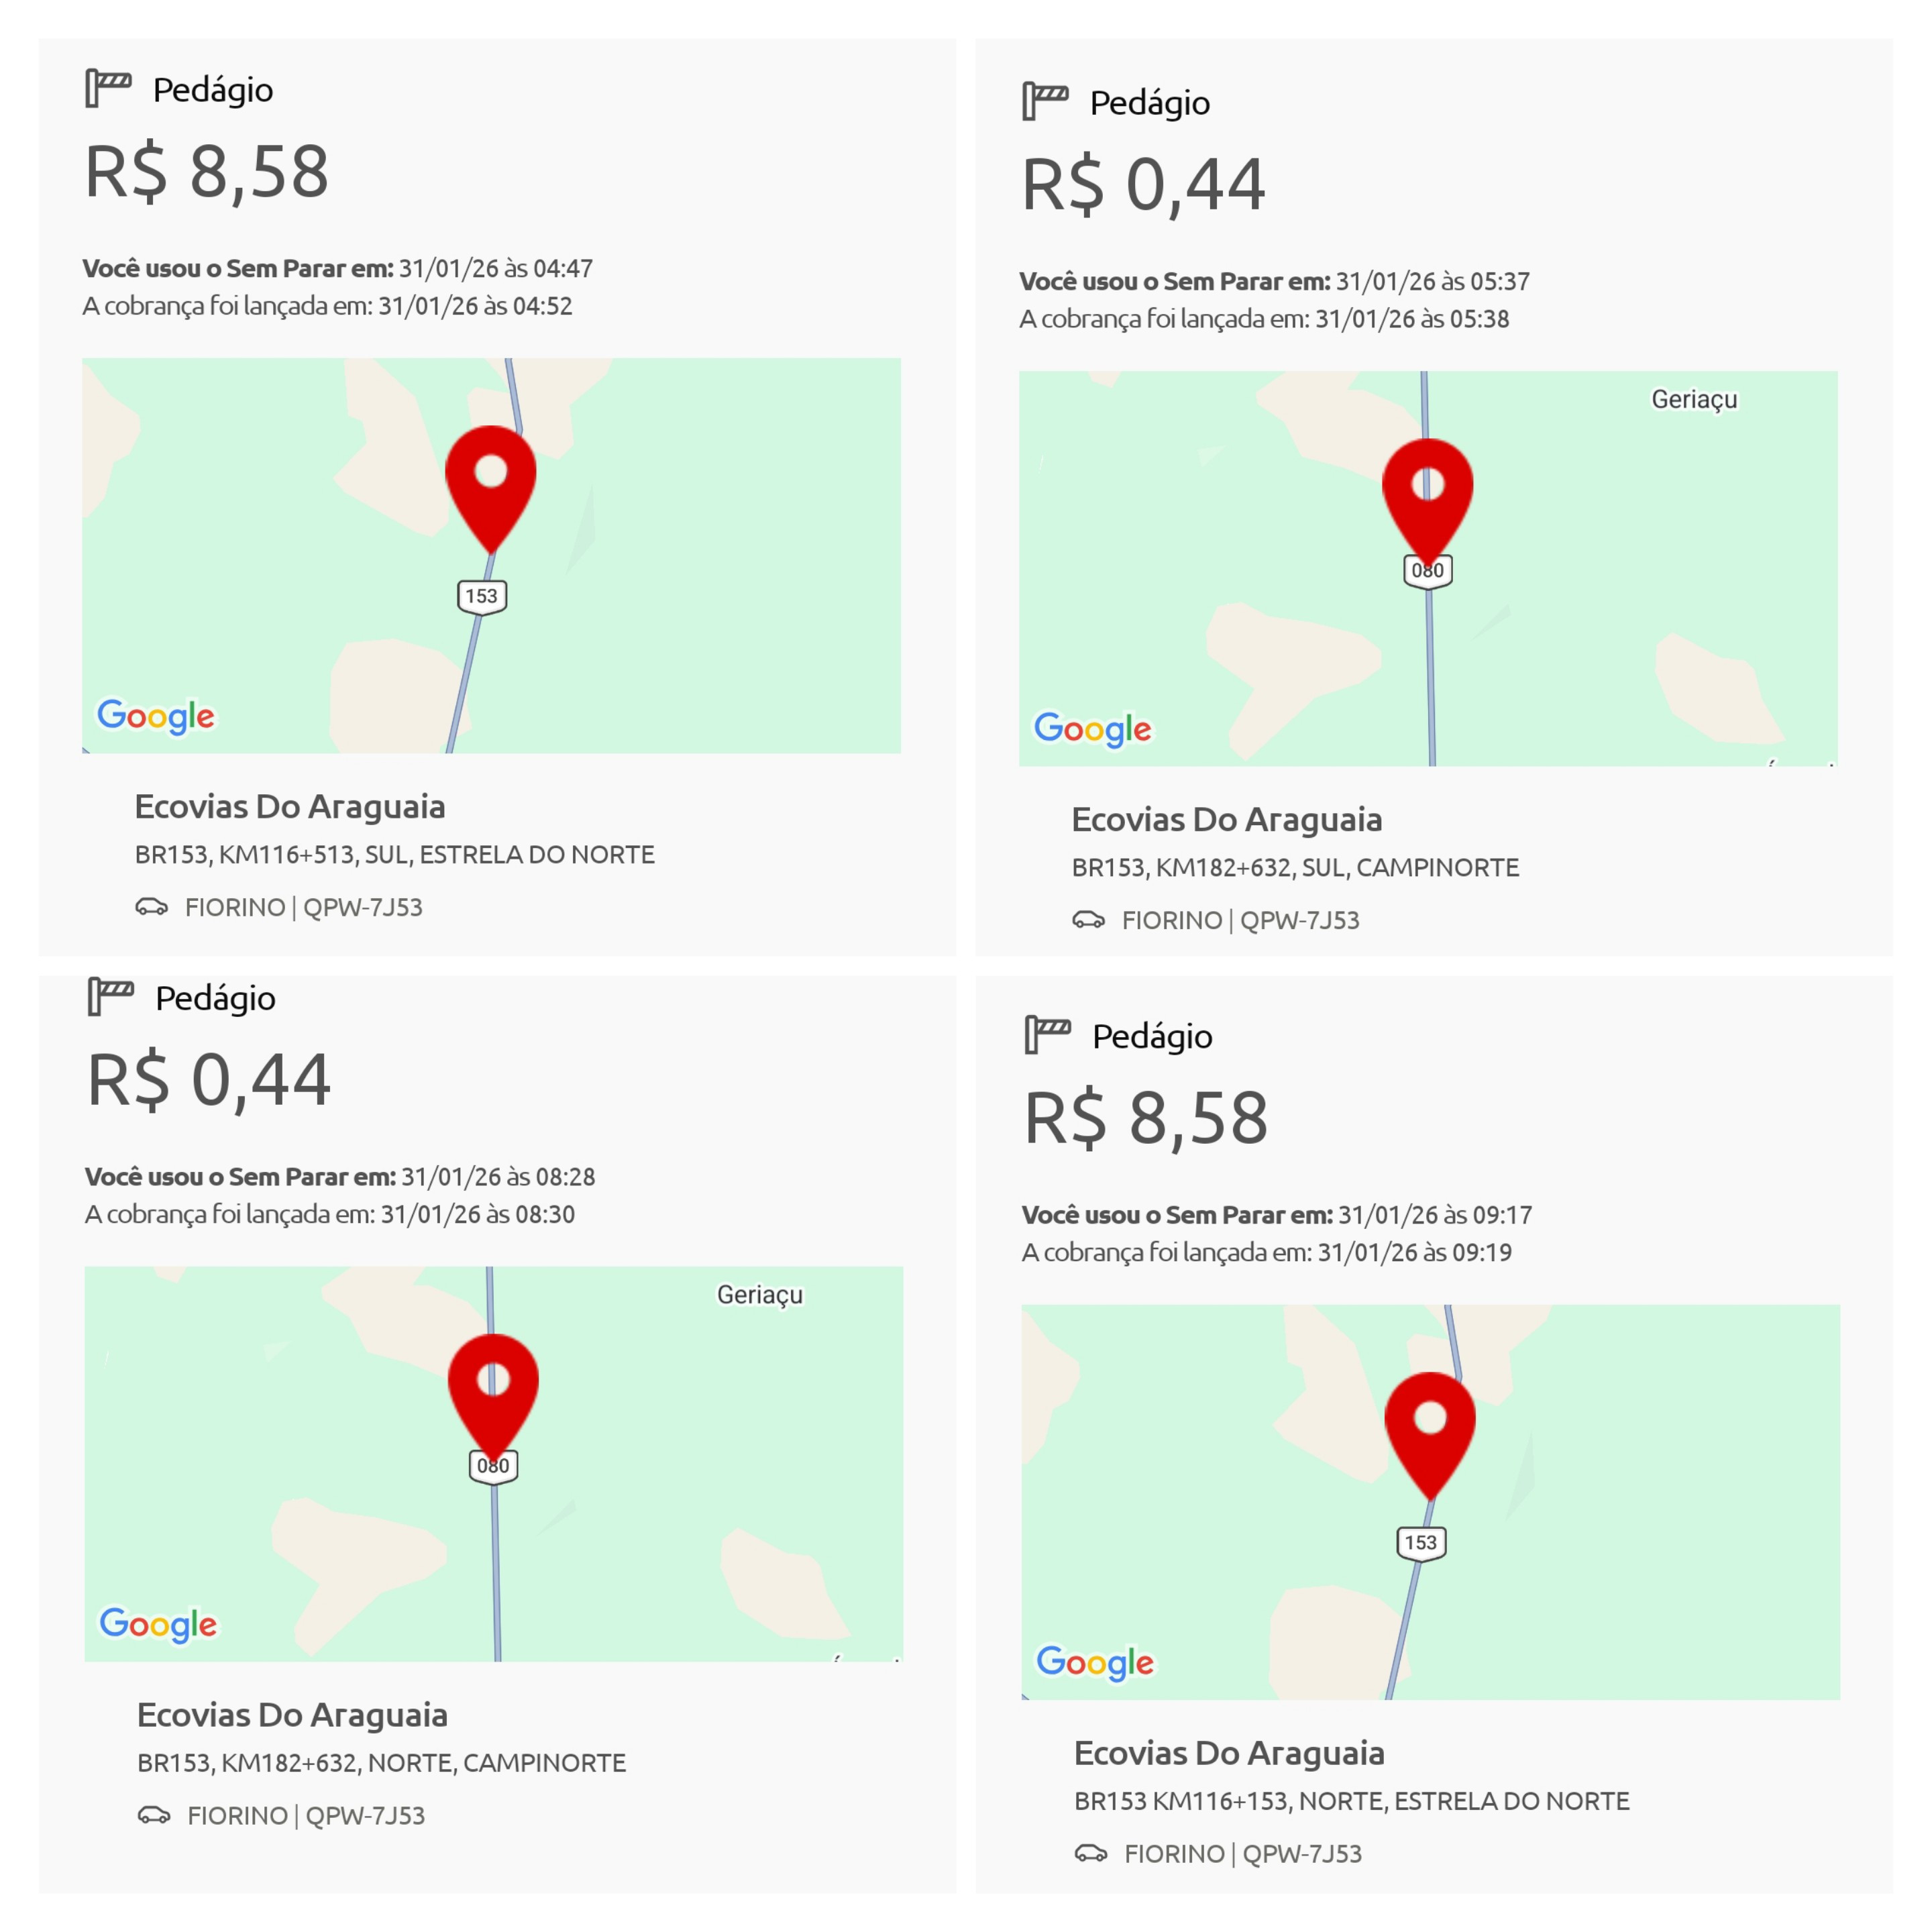Open Google logo link in the 09:17 map

pos(1095,1662)
